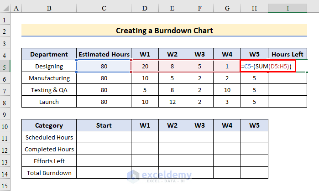Image resolution: width=319 pixels, height=191 pixels.
Task: Click the 'Start' header in the lower table
Action: point(104,125)
